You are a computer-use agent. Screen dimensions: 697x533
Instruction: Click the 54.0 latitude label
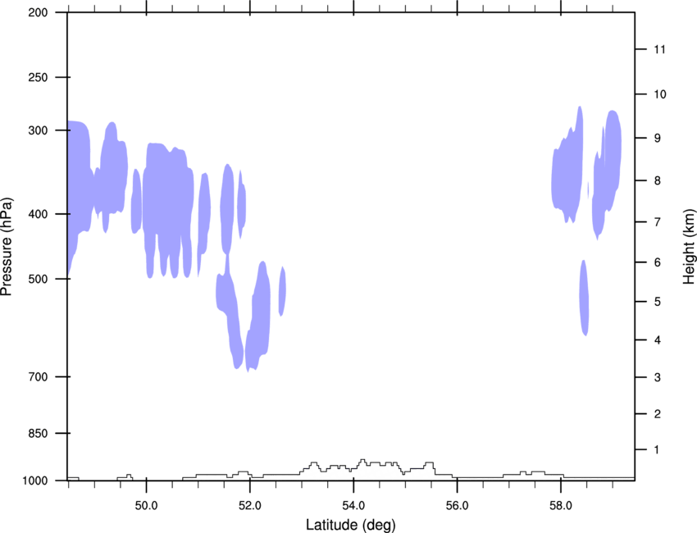353,506
